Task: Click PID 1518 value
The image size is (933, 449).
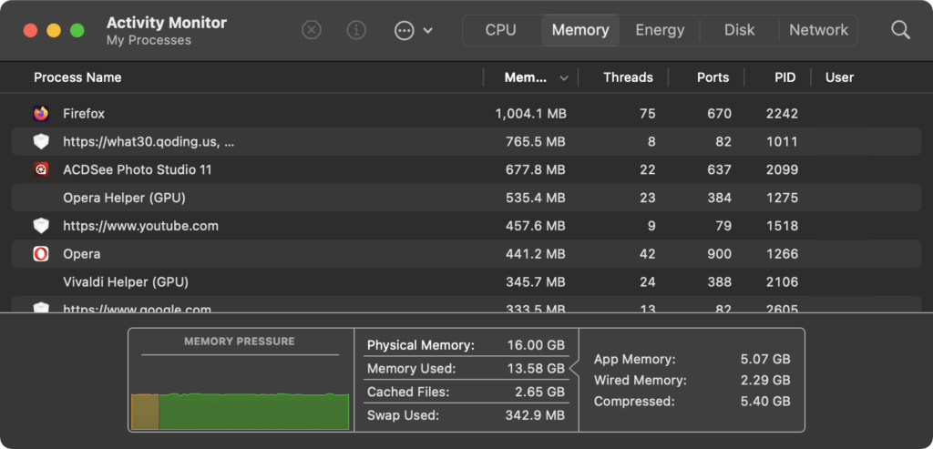Action: coord(783,226)
